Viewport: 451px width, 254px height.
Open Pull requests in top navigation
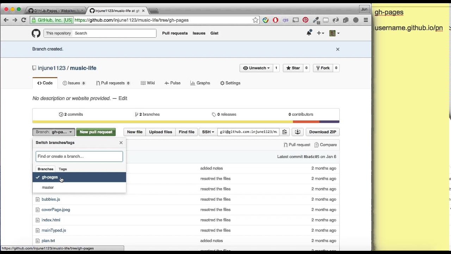(x=175, y=33)
